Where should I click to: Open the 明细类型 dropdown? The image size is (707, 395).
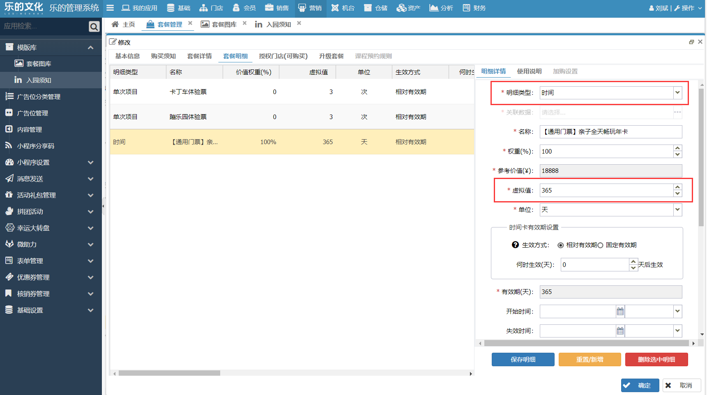click(x=677, y=93)
